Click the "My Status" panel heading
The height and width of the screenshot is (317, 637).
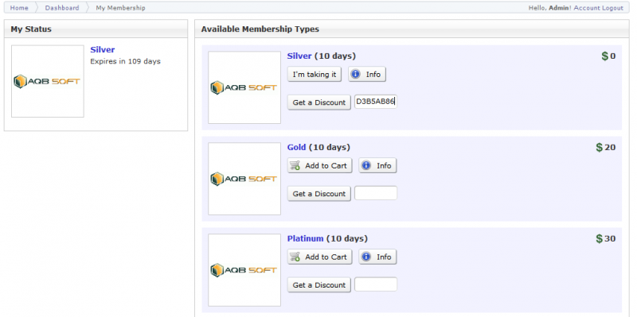(x=31, y=29)
